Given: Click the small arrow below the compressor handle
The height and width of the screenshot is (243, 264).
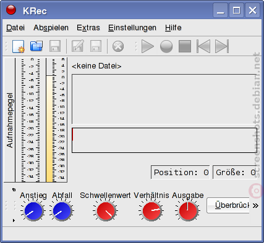Looking at the screenshot, I should click(x=14, y=220).
